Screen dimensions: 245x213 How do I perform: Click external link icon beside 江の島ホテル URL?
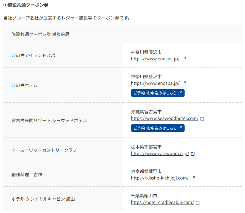coord(184,83)
